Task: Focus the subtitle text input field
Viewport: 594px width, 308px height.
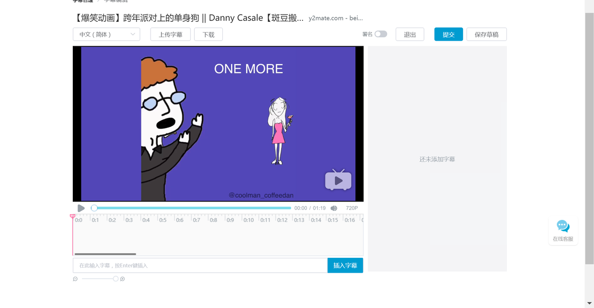Action: [x=200, y=265]
